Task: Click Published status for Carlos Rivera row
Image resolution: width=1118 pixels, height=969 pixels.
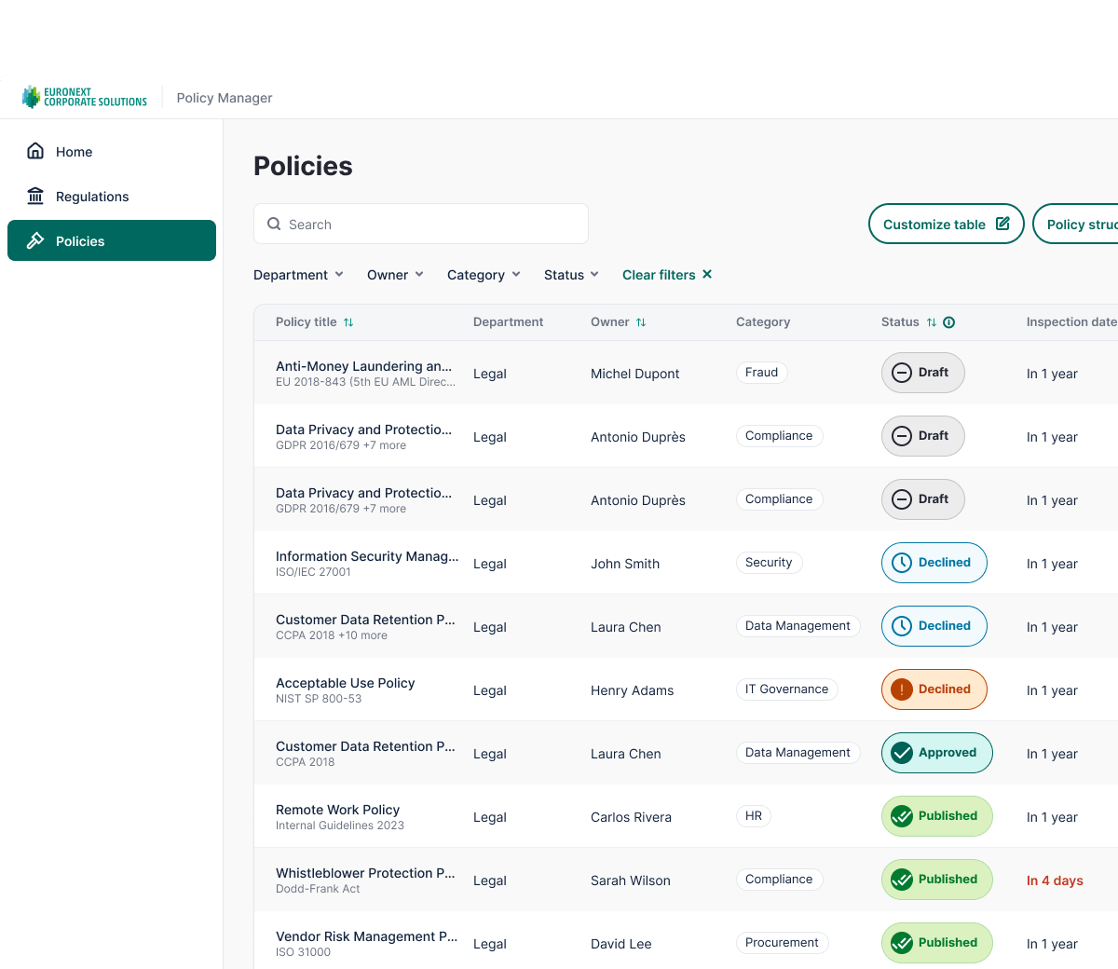Action: click(937, 816)
